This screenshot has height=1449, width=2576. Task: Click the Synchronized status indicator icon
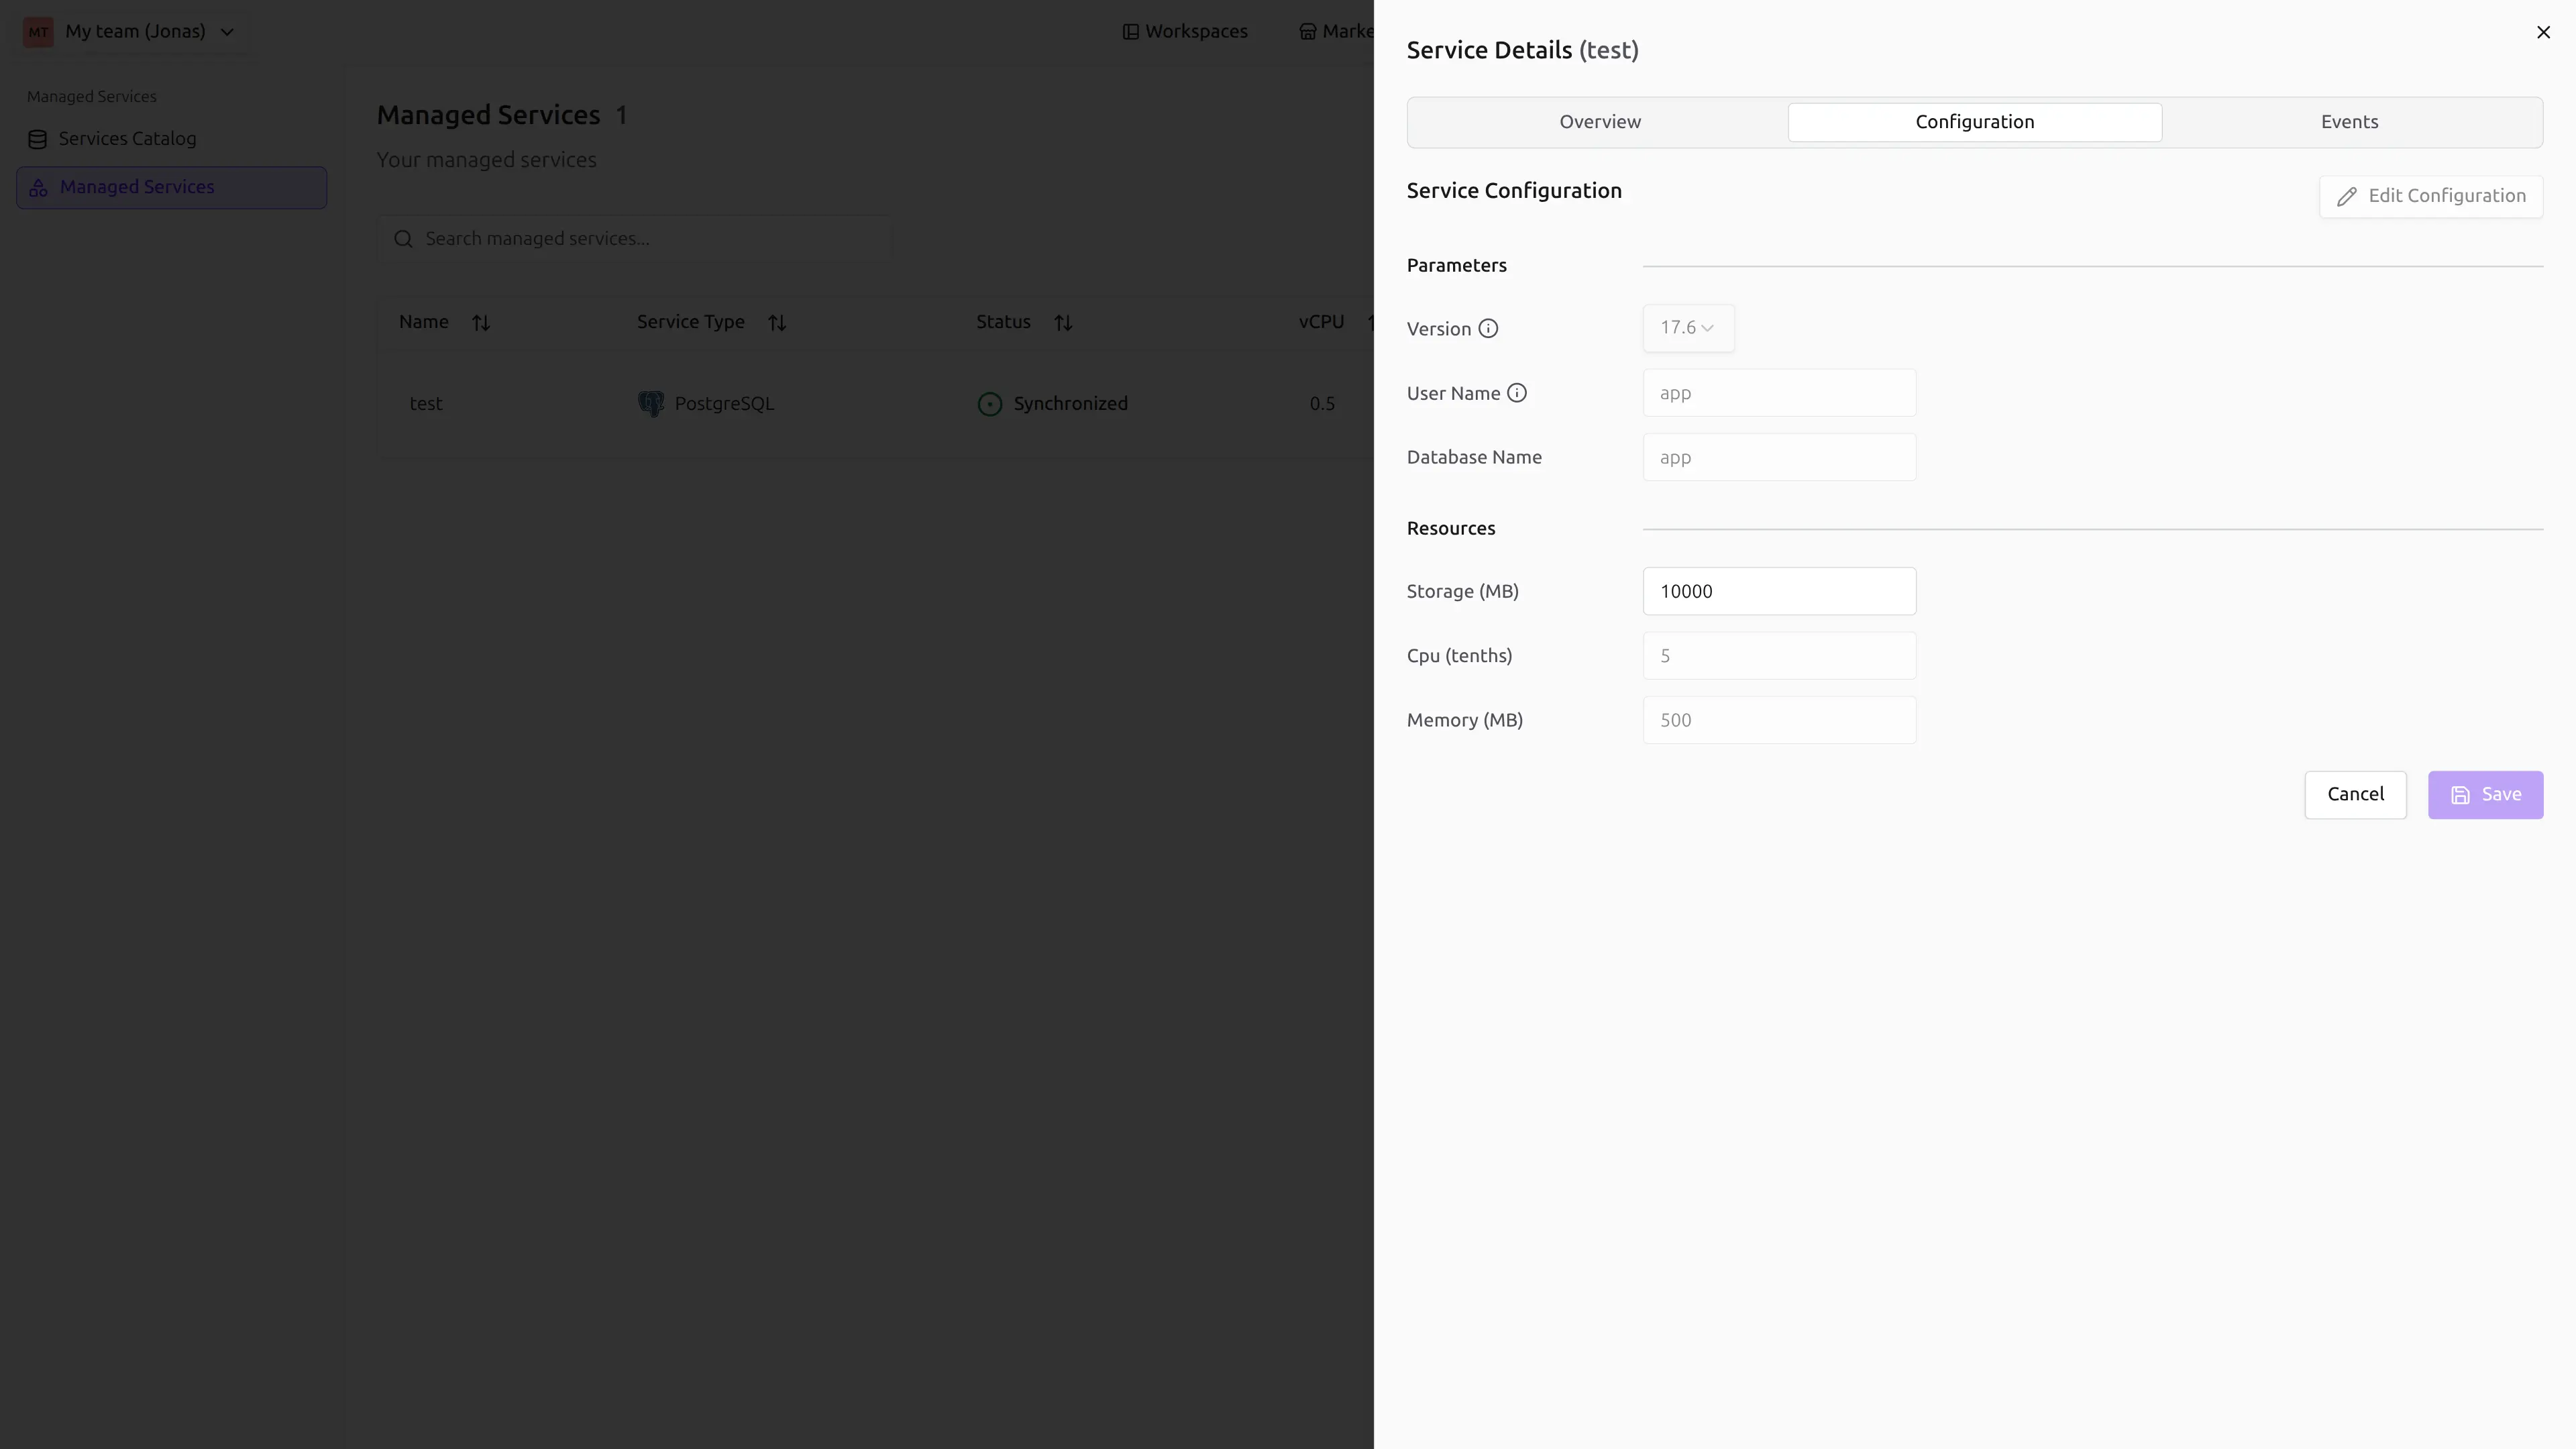click(x=989, y=403)
